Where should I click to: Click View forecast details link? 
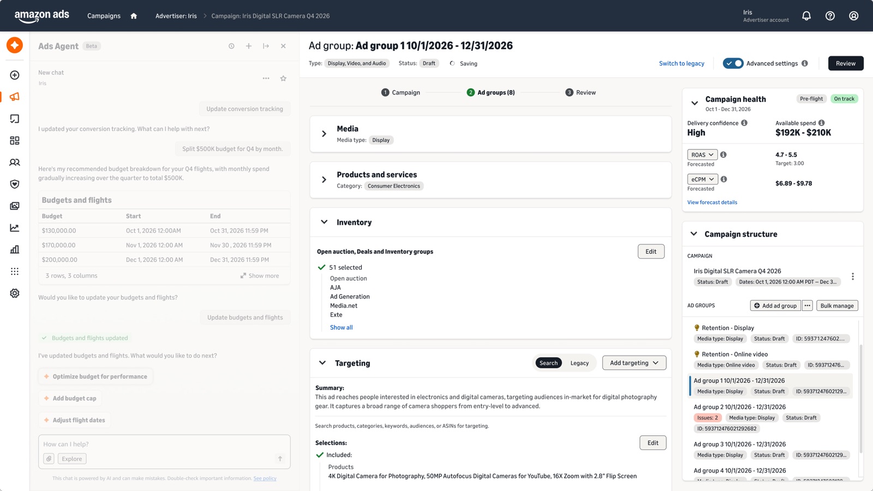click(712, 202)
